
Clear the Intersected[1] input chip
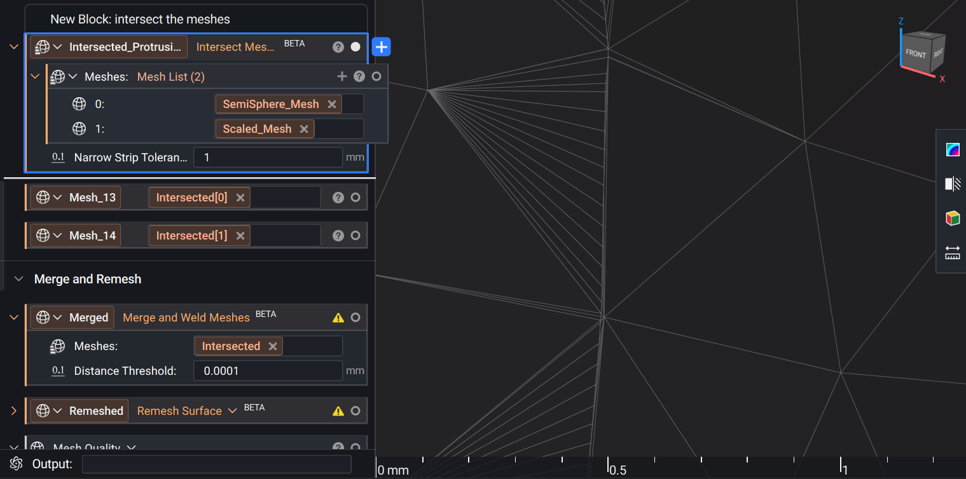click(x=240, y=236)
